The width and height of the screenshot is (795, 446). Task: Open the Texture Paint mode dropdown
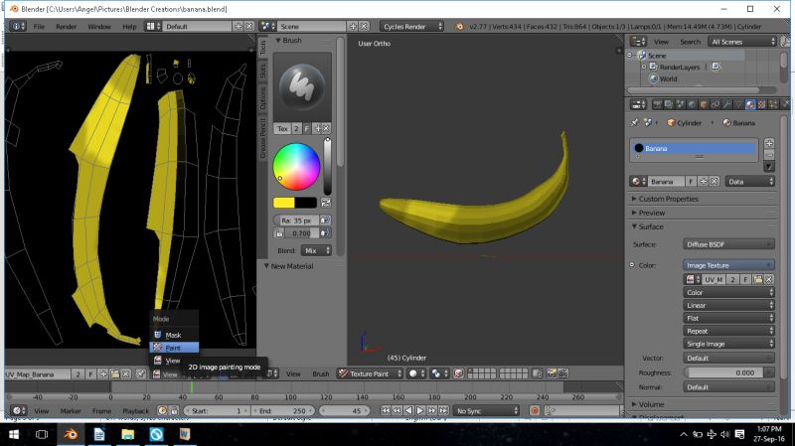tap(370, 373)
